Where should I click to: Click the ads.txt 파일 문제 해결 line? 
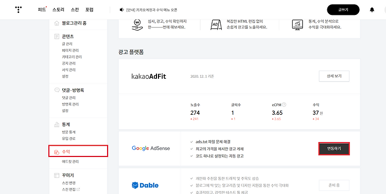(x=213, y=142)
